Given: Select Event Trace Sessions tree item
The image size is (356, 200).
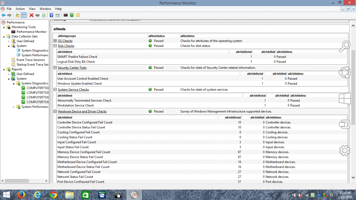Looking at the screenshot, I should pyautogui.click(x=31, y=60).
